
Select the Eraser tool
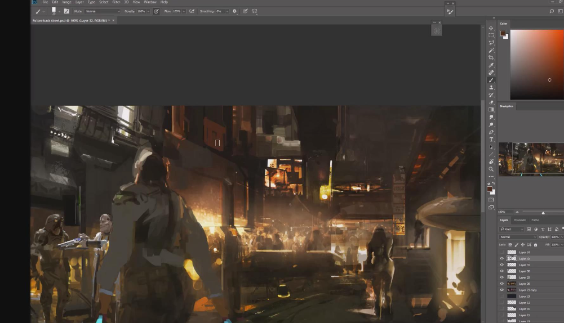[491, 102]
